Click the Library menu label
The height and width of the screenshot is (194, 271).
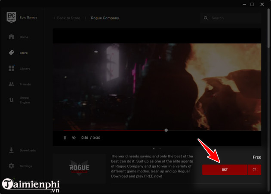pos(25,69)
